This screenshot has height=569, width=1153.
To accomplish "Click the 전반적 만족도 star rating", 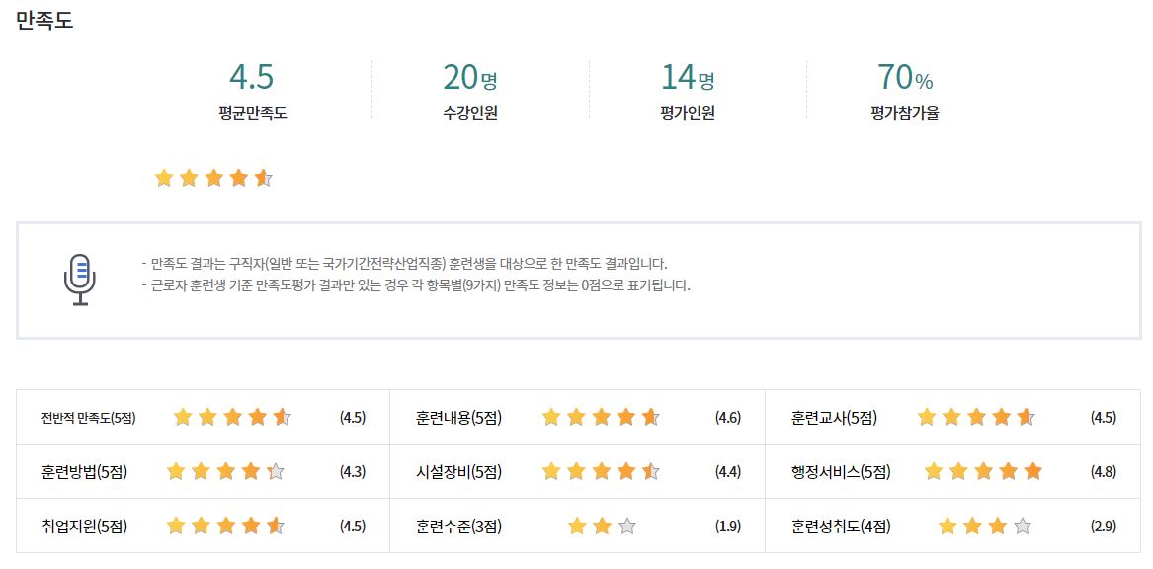I will (x=232, y=418).
